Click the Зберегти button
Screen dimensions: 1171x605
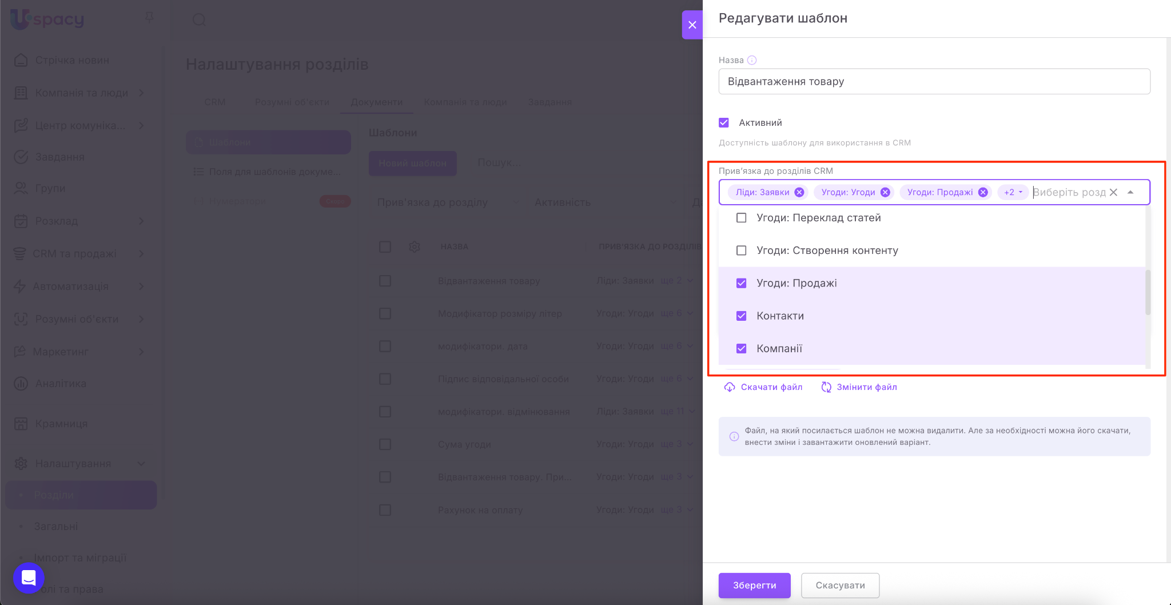coord(754,585)
